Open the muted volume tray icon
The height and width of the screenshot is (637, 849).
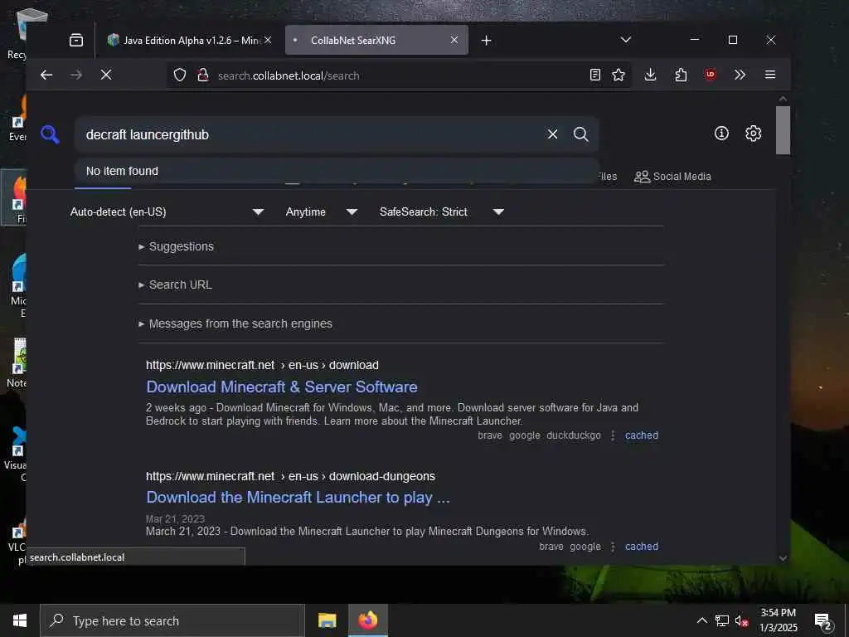(x=742, y=620)
